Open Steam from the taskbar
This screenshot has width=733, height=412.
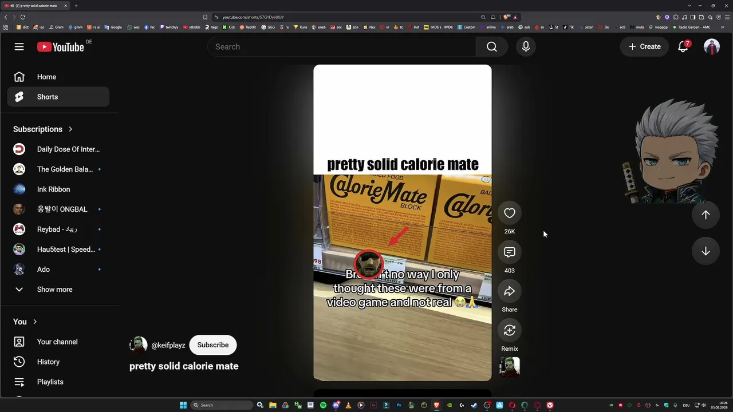pyautogui.click(x=474, y=405)
